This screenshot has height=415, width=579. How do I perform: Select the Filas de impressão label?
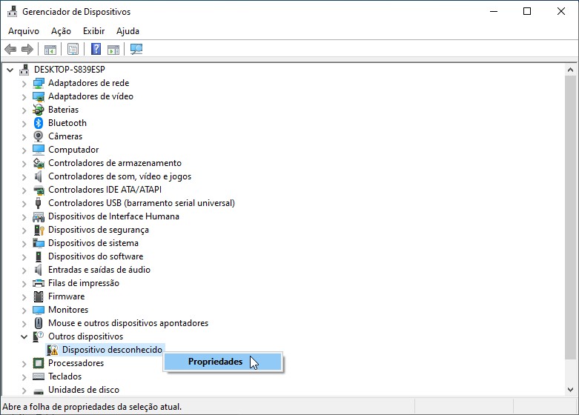tap(84, 283)
